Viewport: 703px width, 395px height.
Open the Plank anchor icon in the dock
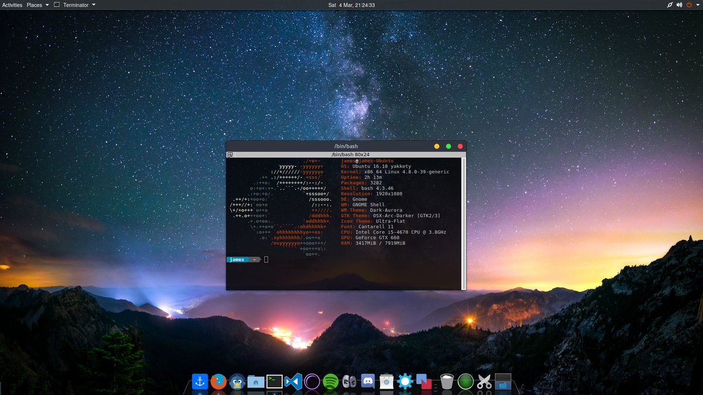(x=200, y=382)
